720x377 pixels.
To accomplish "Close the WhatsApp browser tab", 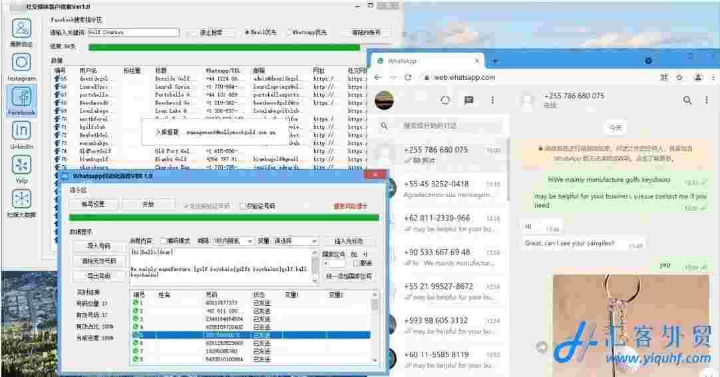I will tap(476, 61).
